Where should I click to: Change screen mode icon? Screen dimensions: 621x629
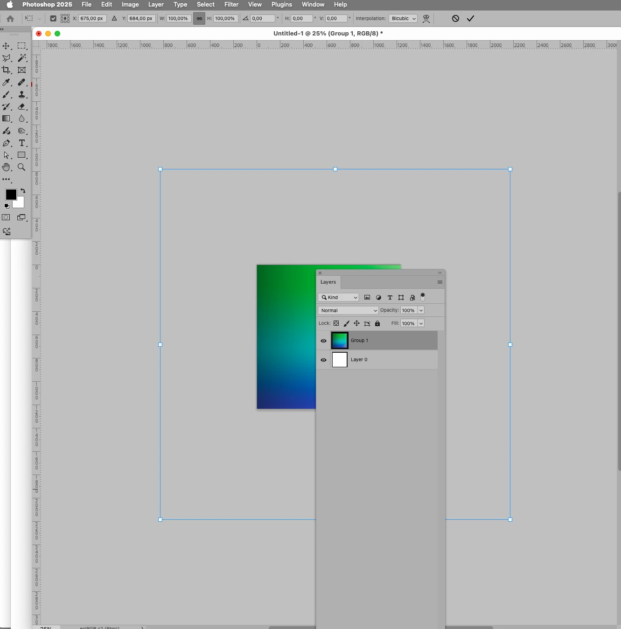(x=21, y=217)
